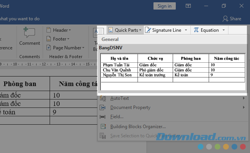The height and width of the screenshot is (153, 250).
Task: Expand the Header dropdown arrow
Action: [x=70, y=30]
